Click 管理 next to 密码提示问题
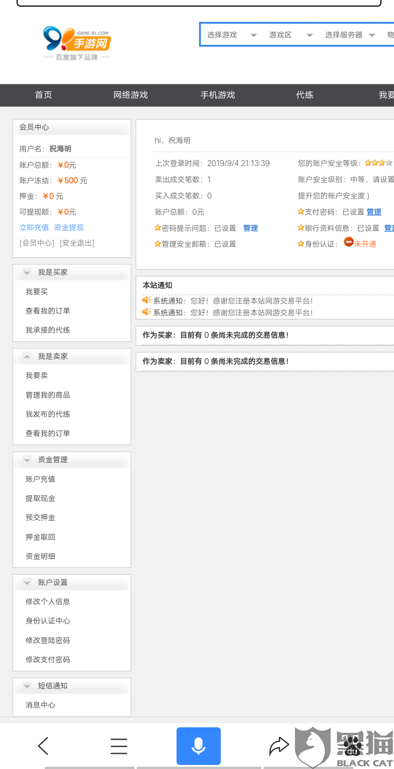 tap(251, 228)
